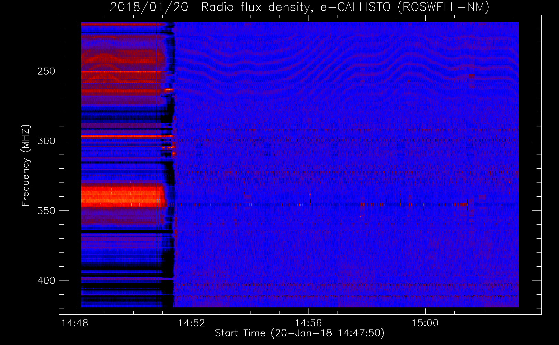
Task: Click the 'Start Time (20-Jan-18 14:47:50)' axis label
Action: [300, 333]
